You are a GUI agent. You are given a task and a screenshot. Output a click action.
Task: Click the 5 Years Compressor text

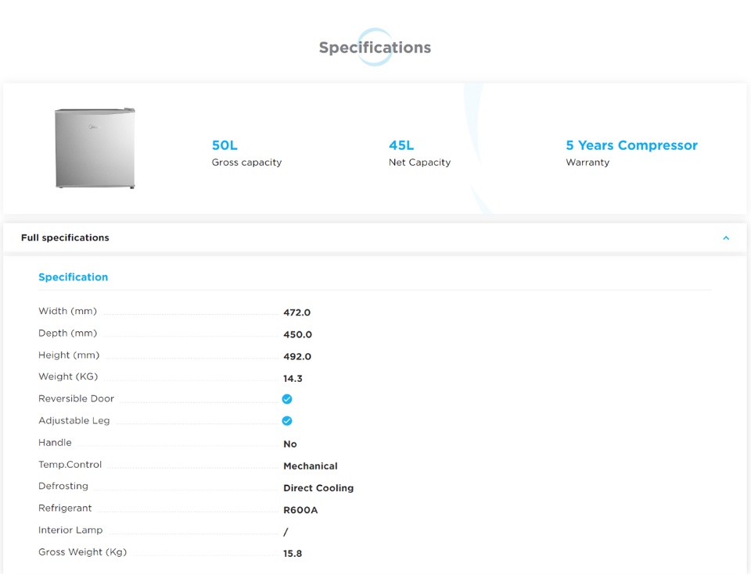pos(631,145)
